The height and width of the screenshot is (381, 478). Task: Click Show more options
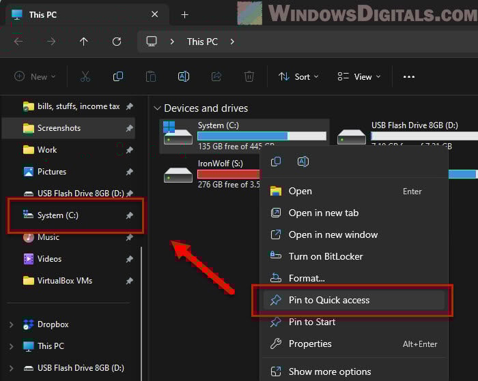tap(354, 371)
